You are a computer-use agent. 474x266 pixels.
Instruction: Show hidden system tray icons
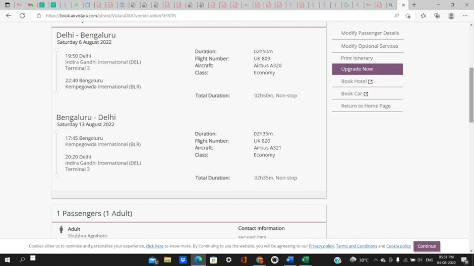click(x=376, y=259)
